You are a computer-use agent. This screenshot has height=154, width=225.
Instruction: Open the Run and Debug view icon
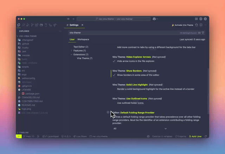coord(28,25)
